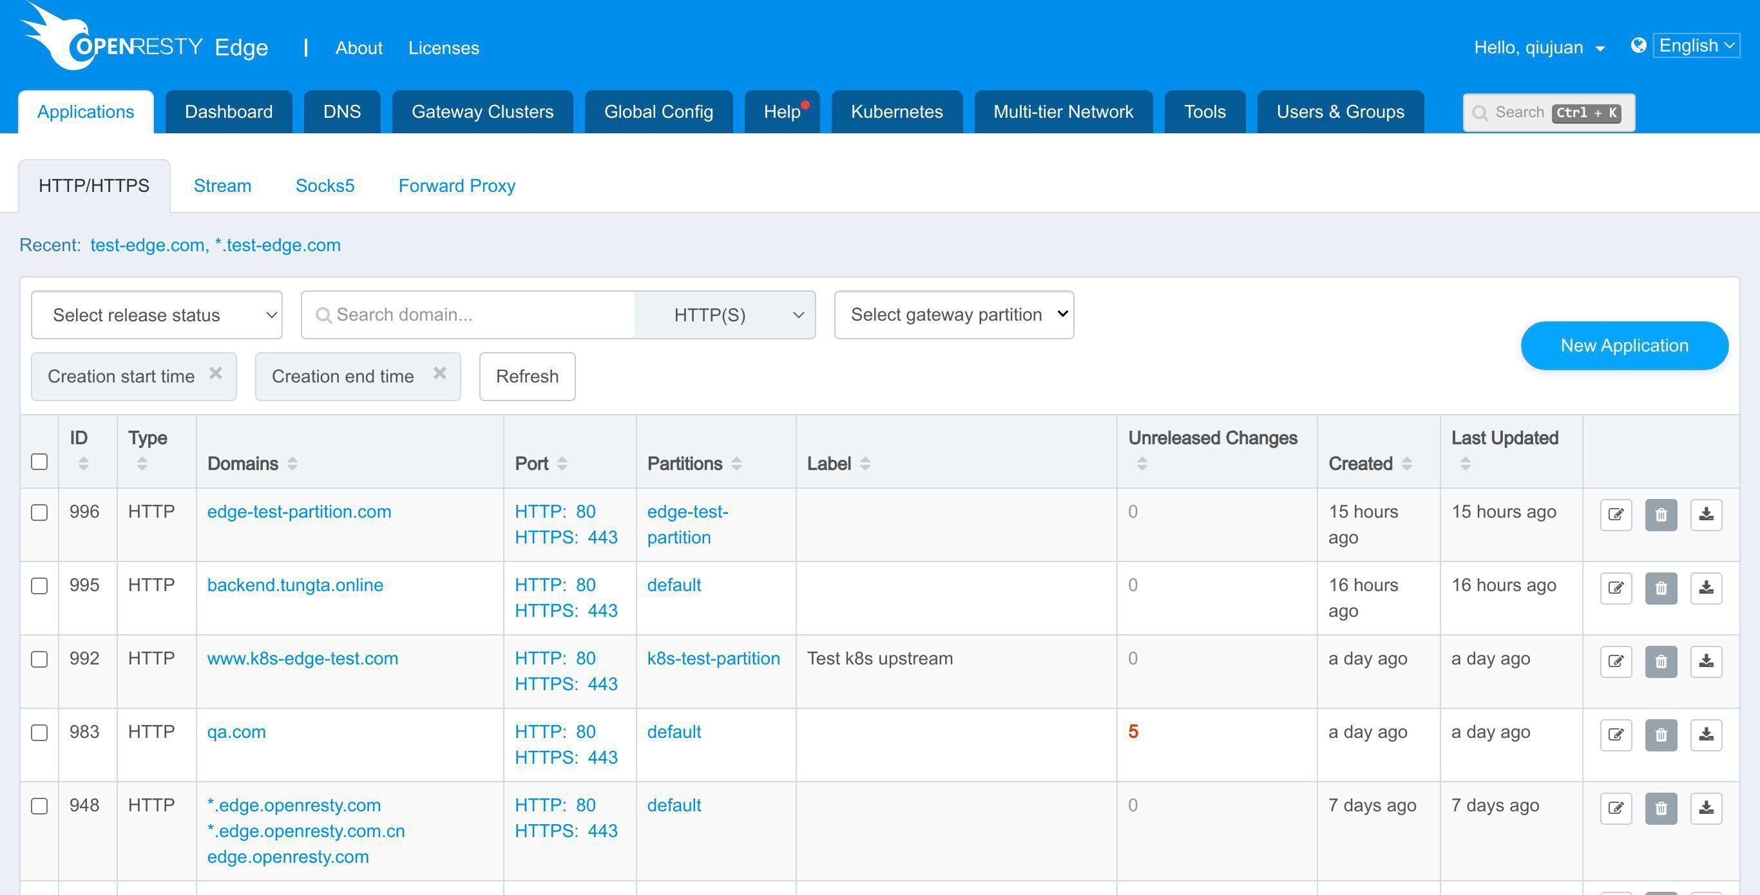The width and height of the screenshot is (1760, 895).
Task: Click the globe language icon
Action: coord(1638,46)
